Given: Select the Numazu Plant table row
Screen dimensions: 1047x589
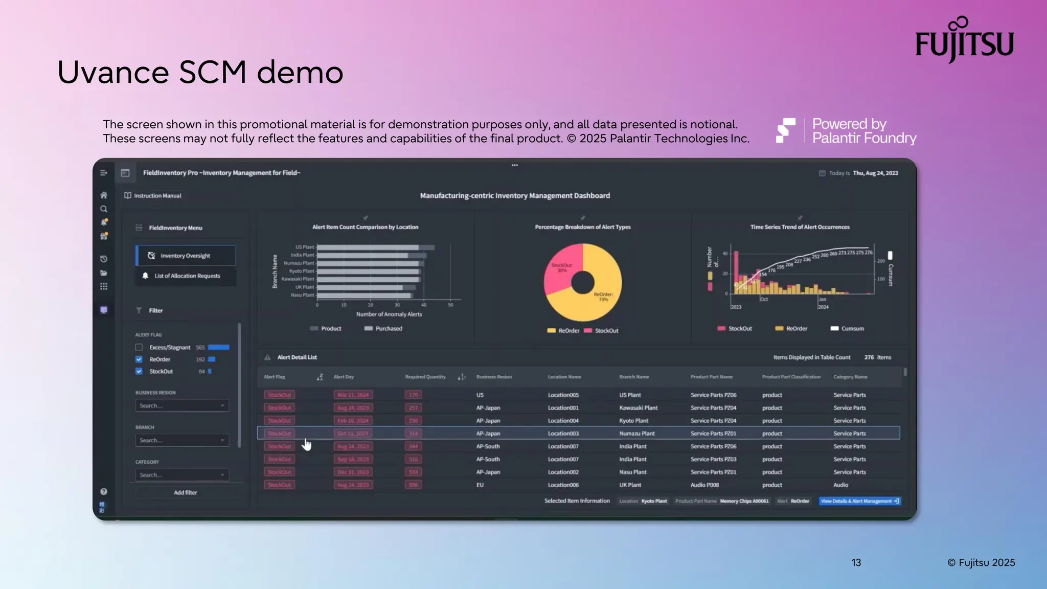Looking at the screenshot, I should point(579,433).
